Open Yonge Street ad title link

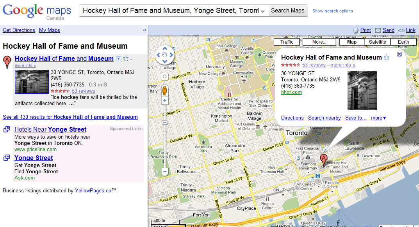[x=34, y=158]
